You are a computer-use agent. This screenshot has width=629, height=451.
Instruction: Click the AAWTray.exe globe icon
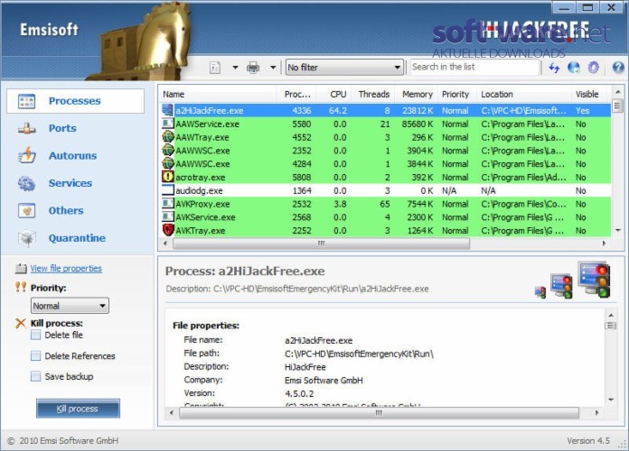[x=168, y=137]
